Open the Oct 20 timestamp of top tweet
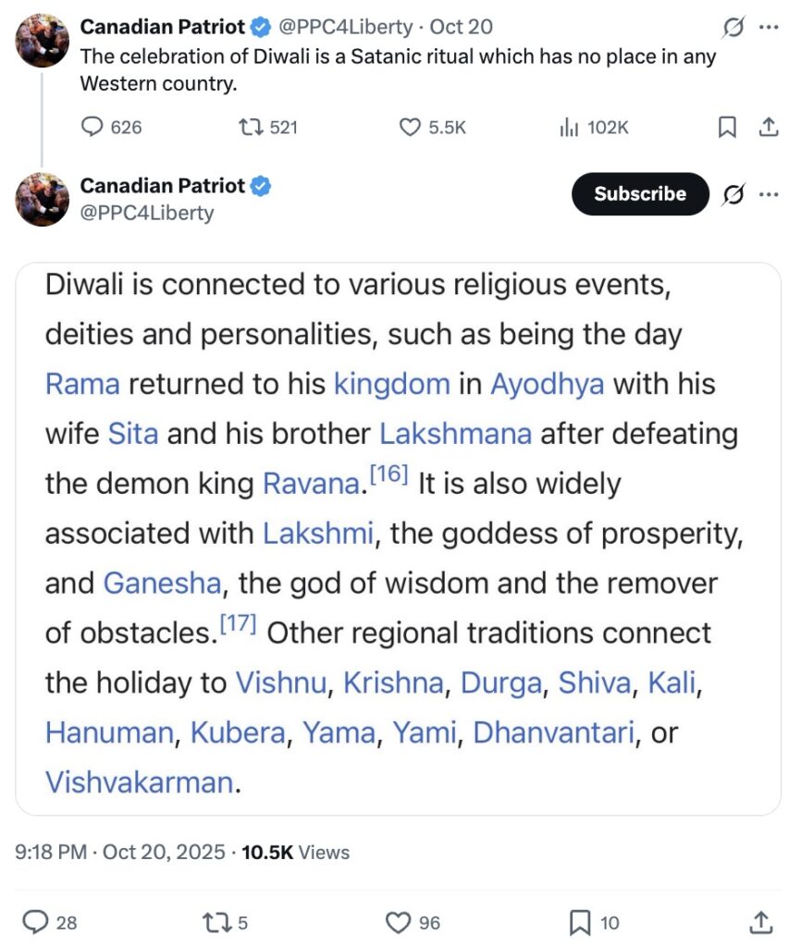This screenshot has width=801, height=947. 462,28
